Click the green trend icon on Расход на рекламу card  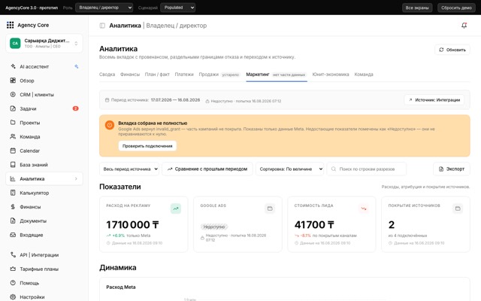click(x=176, y=208)
